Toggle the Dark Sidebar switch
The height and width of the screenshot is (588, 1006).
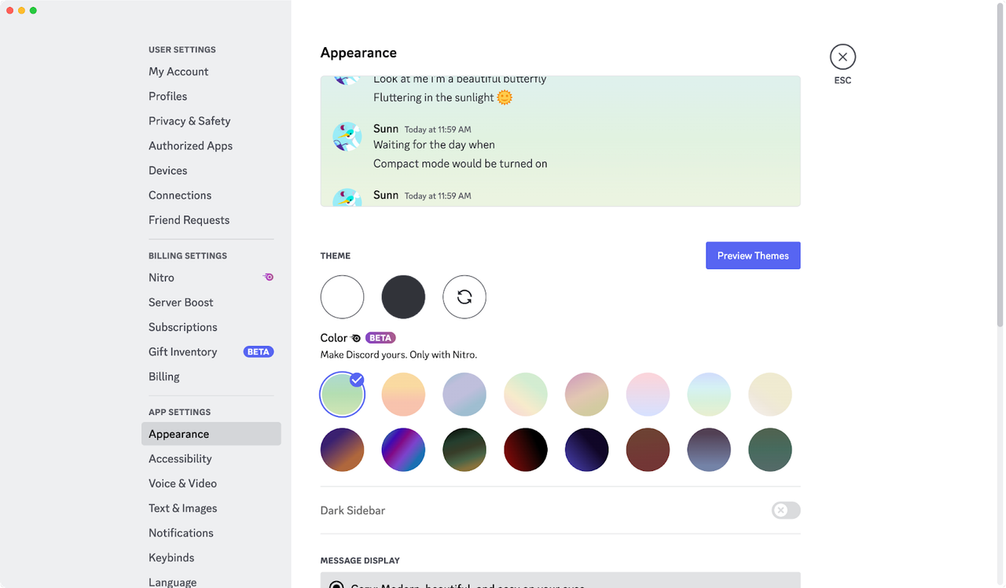tap(785, 511)
